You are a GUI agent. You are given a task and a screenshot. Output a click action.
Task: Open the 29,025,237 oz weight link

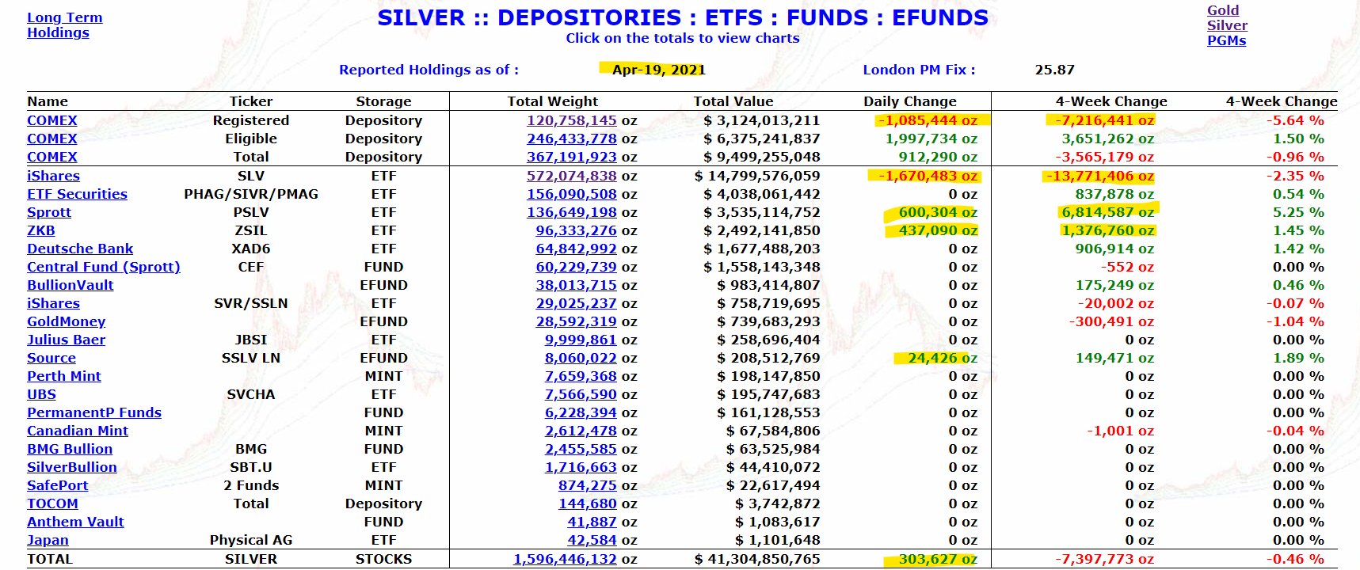pos(576,303)
